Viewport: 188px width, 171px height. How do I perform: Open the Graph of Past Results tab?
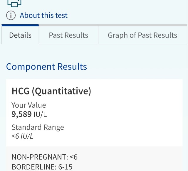click(142, 35)
